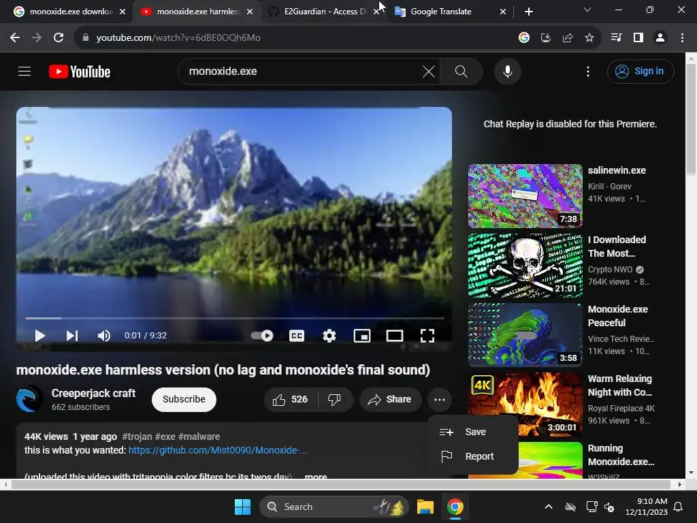The height and width of the screenshot is (523, 697).
Task: Open Creeperjack craft channel avatar
Action: point(29,399)
